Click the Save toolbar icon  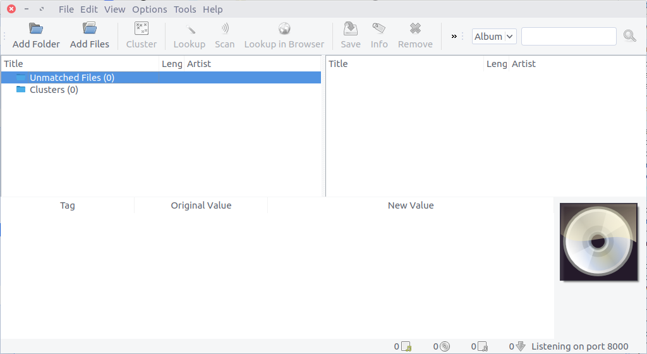click(x=350, y=28)
